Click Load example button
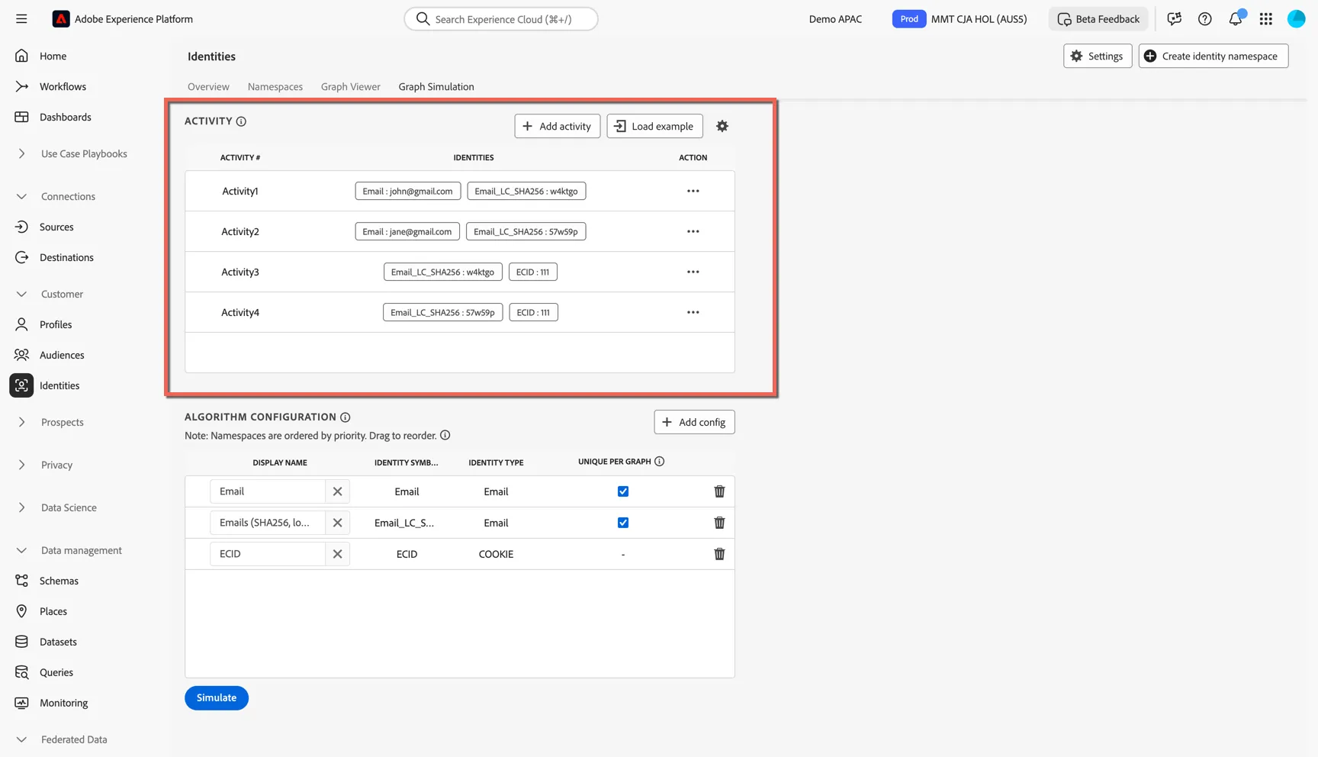The height and width of the screenshot is (757, 1318). coord(654,126)
